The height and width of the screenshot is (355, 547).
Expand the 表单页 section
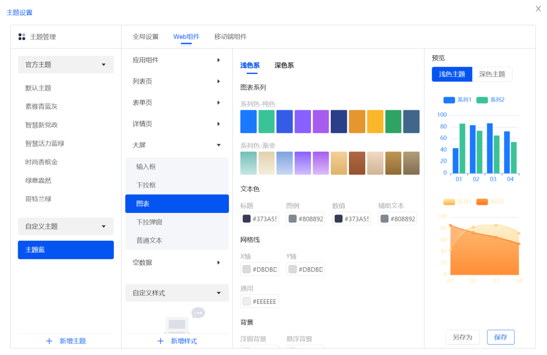click(x=177, y=103)
